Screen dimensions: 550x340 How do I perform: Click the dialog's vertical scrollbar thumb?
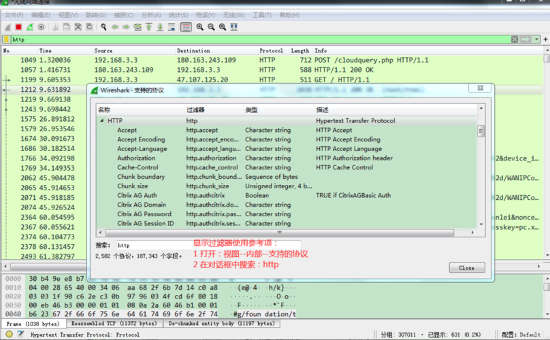[x=481, y=131]
